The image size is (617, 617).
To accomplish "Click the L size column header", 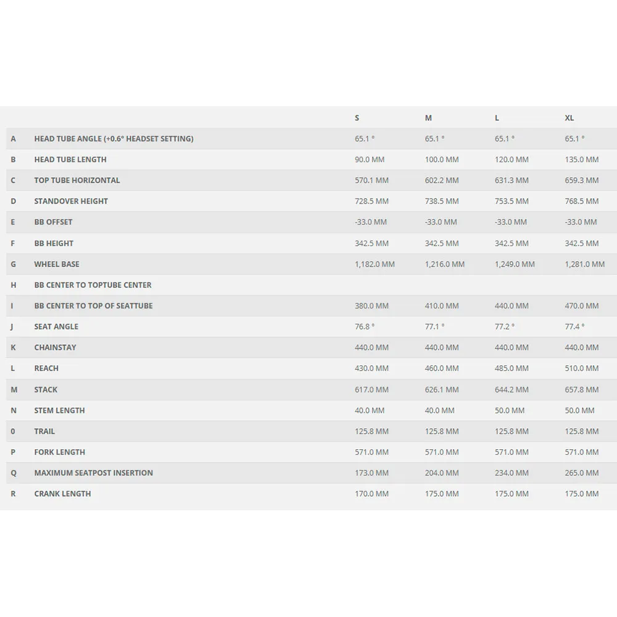I will coord(497,118).
